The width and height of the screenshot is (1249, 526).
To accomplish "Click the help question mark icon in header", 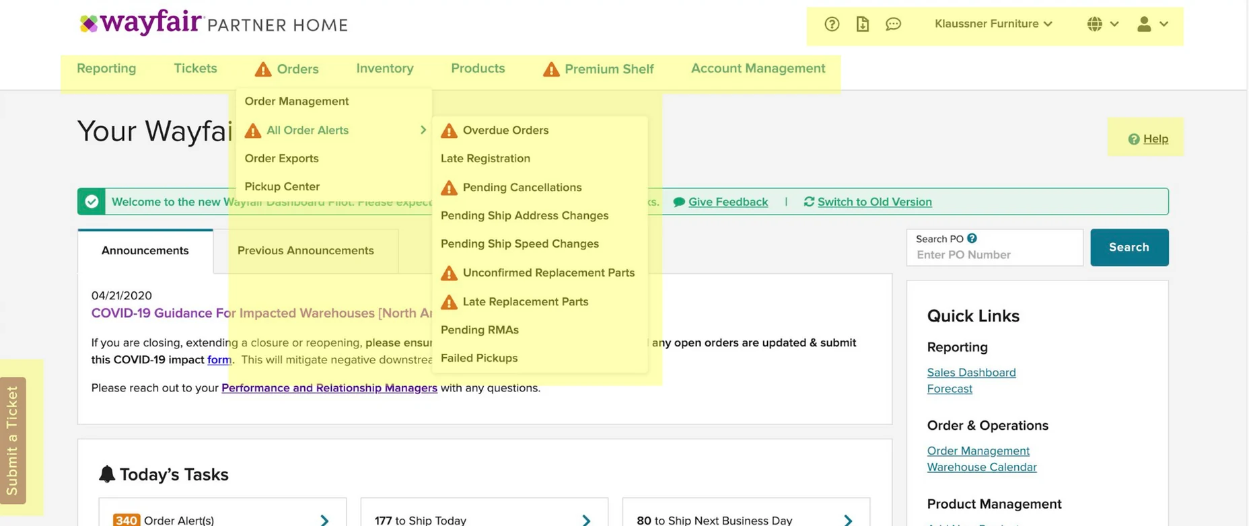I will point(832,24).
